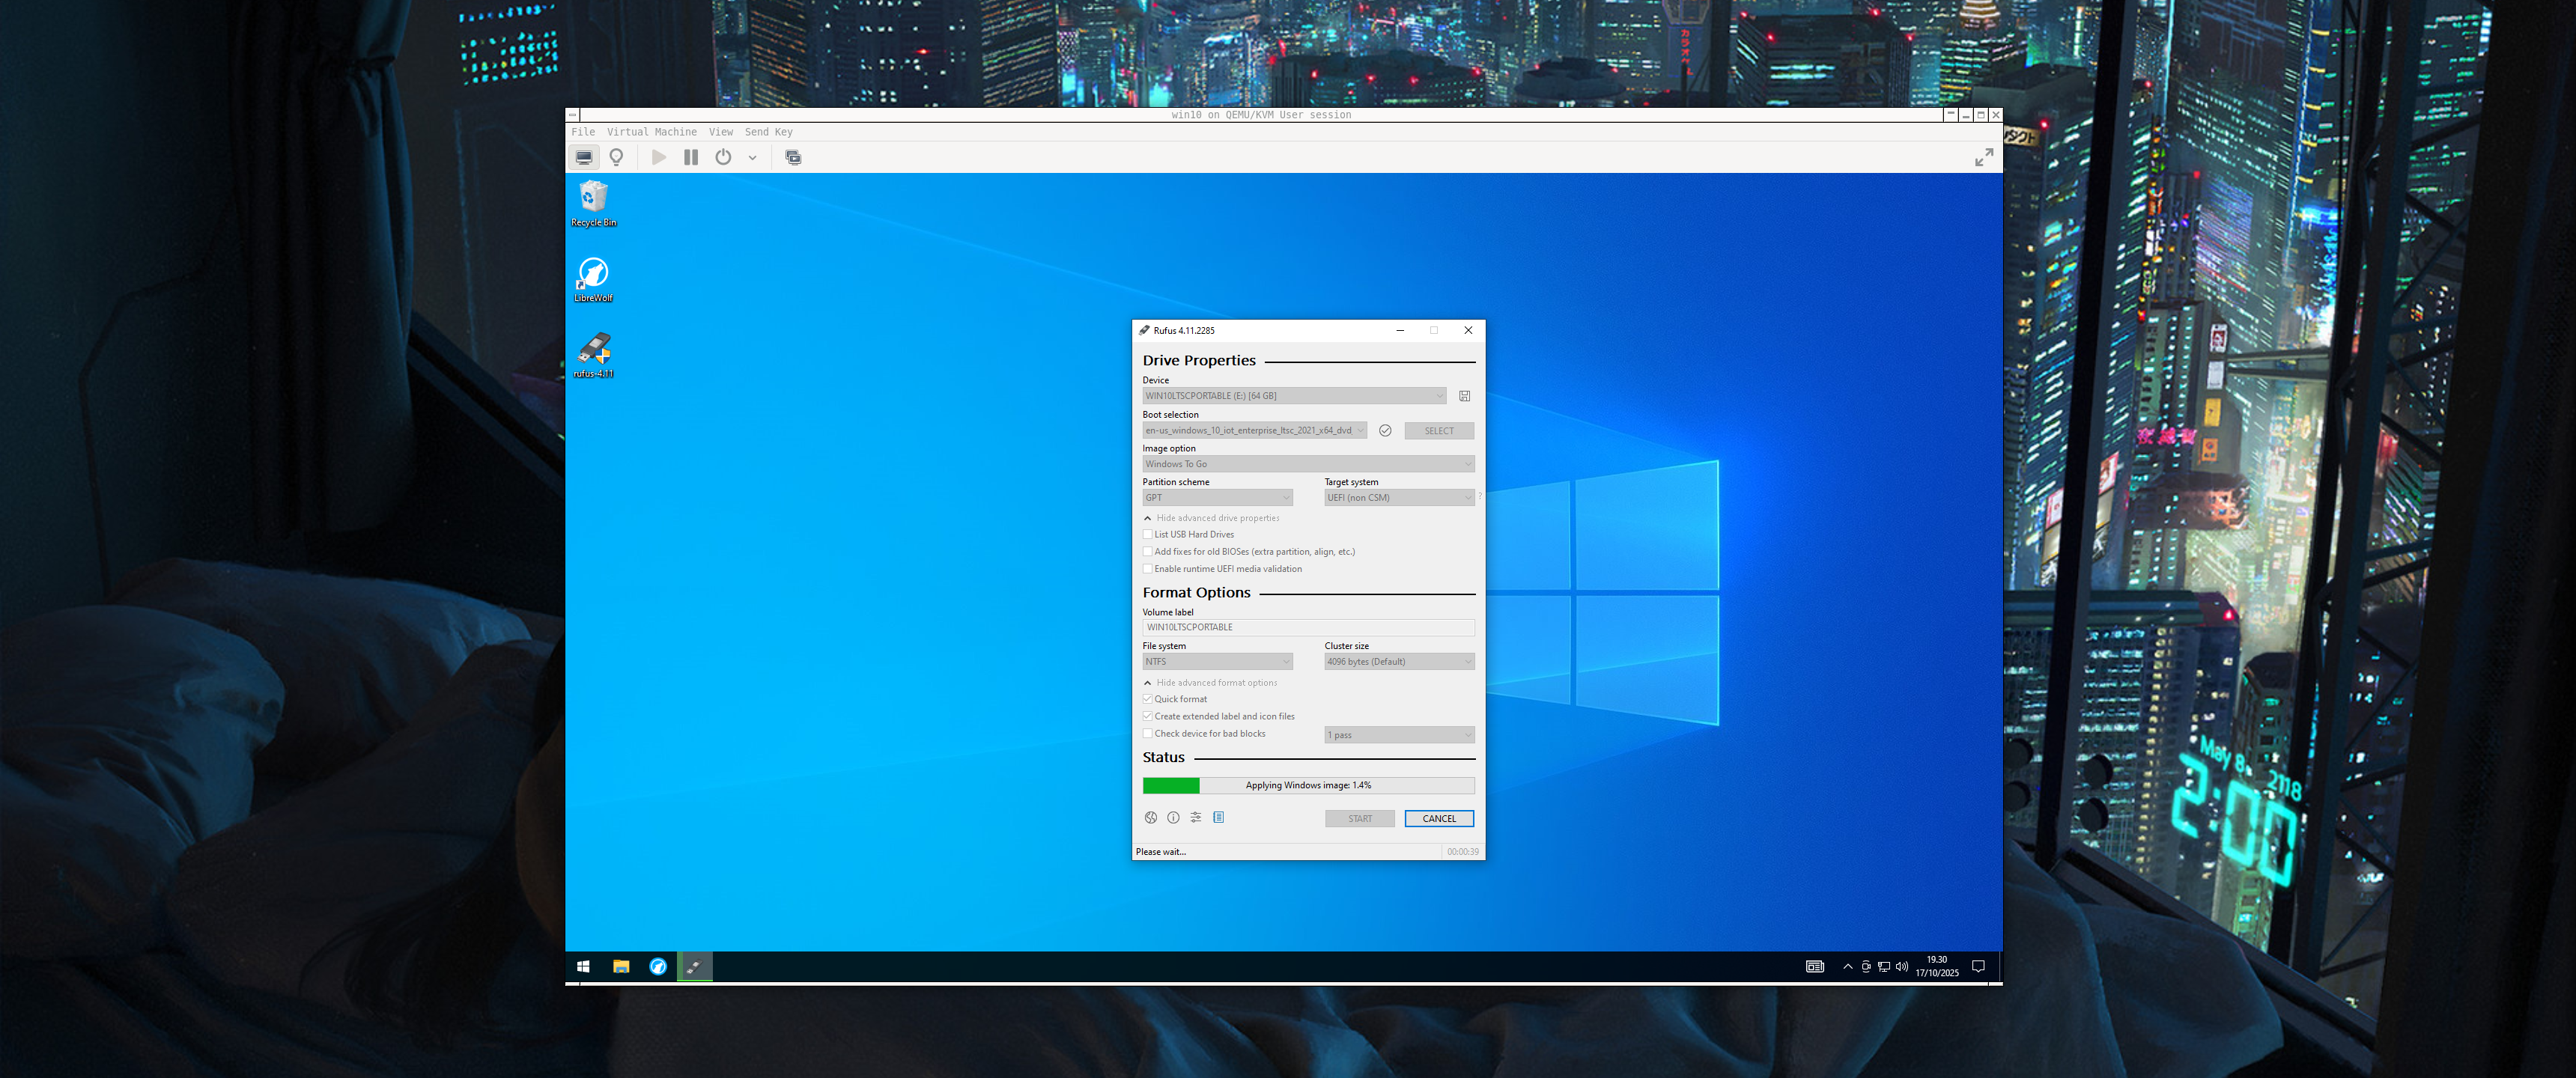Show VM hardware details lightbulb icon
The width and height of the screenshot is (2576, 1078).
[x=616, y=157]
